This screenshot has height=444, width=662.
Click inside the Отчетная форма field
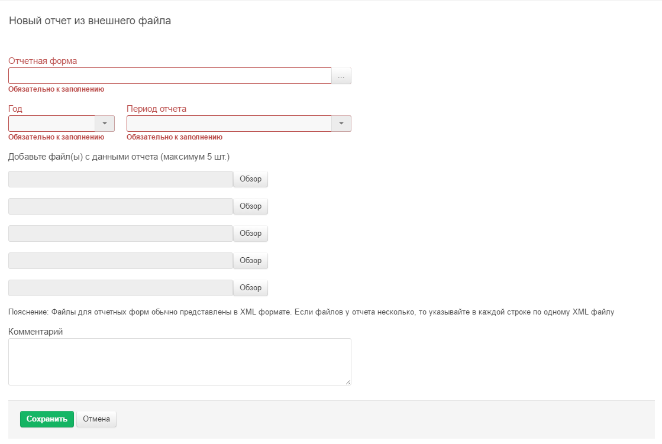(170, 76)
